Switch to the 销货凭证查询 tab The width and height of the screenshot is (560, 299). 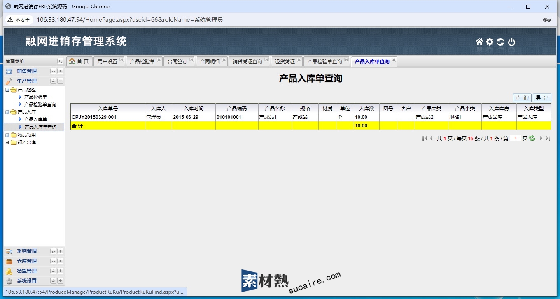point(247,62)
